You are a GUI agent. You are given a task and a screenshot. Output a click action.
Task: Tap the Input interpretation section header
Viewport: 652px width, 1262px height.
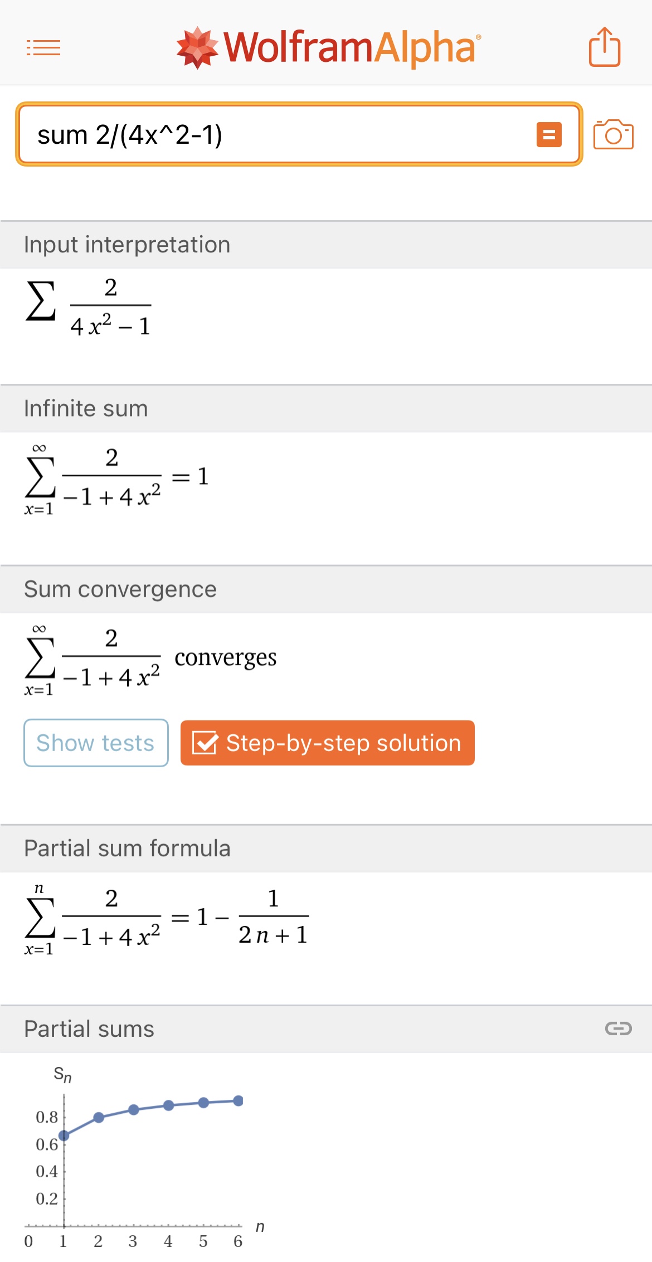[127, 245]
